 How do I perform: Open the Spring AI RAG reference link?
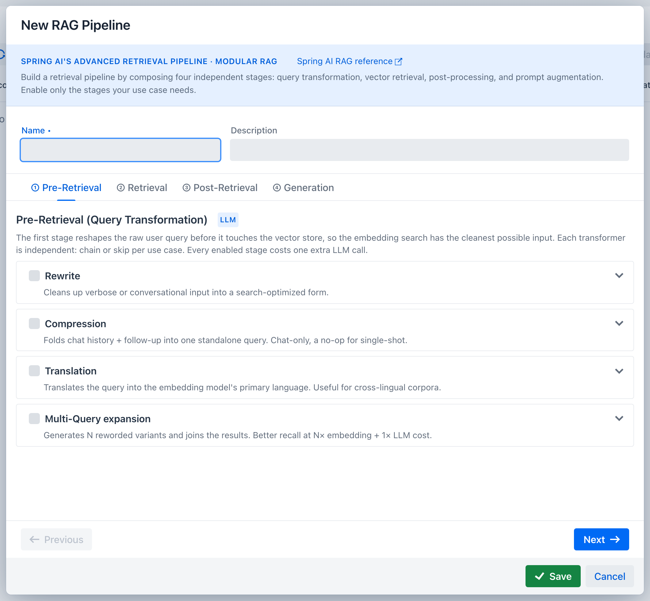tap(349, 61)
